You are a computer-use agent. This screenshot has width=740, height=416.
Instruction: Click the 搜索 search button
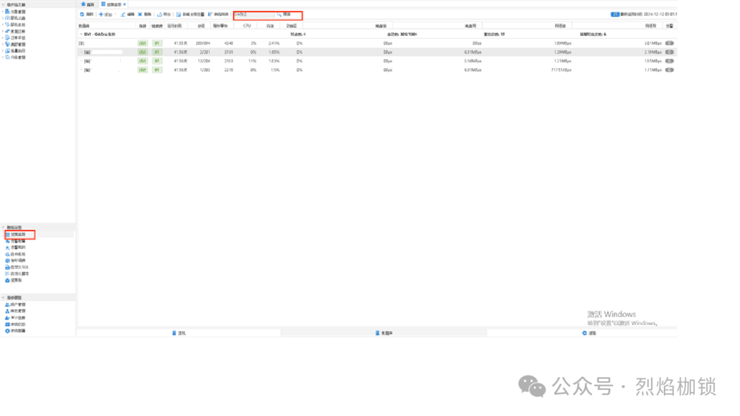(284, 14)
